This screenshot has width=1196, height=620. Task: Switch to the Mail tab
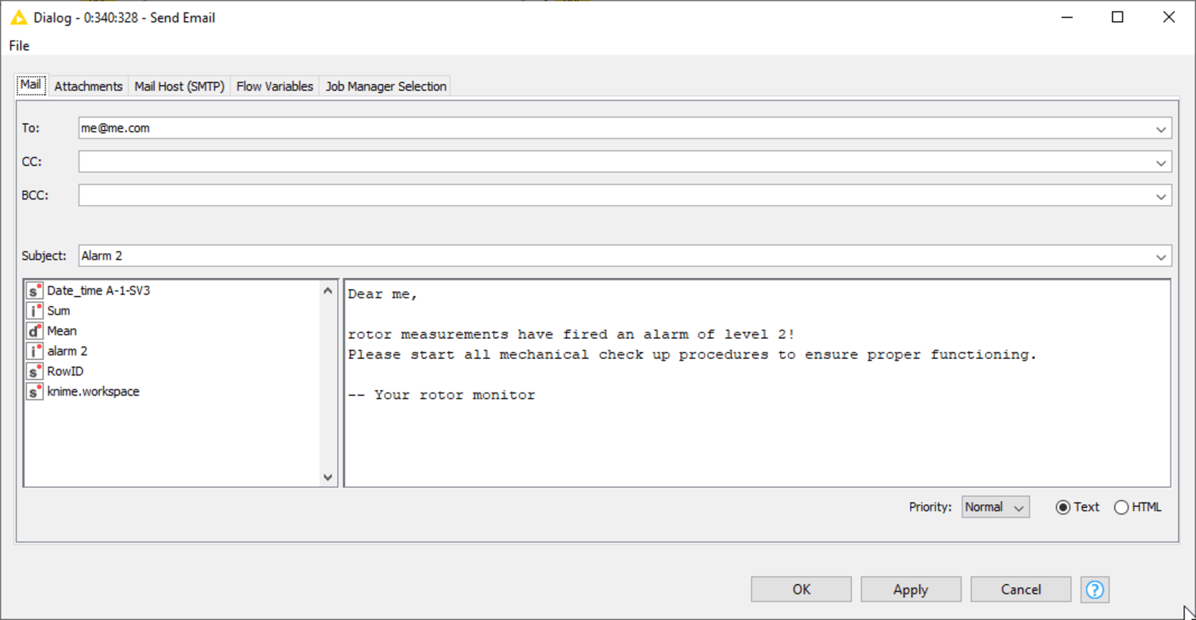coord(31,85)
